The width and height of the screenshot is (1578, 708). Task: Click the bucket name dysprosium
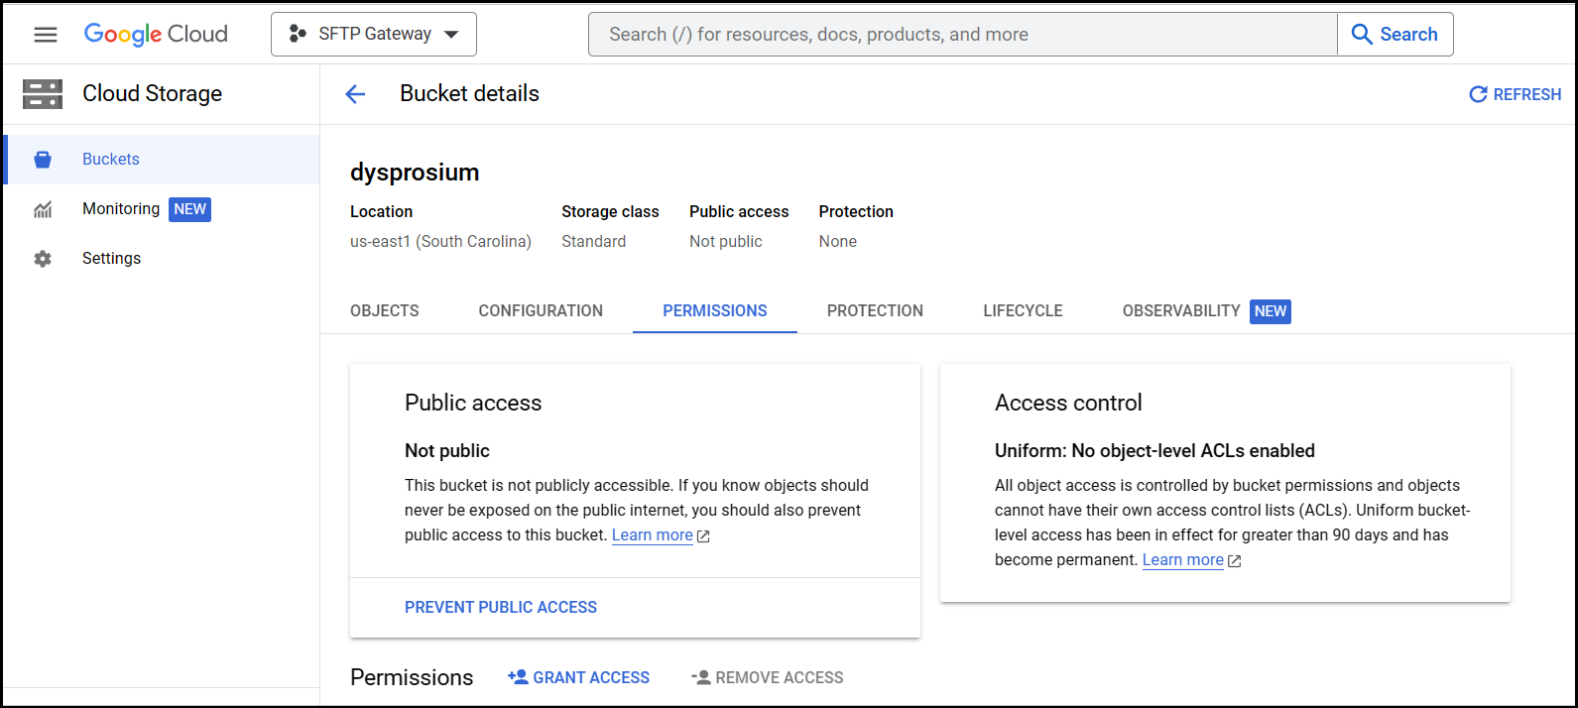415,173
